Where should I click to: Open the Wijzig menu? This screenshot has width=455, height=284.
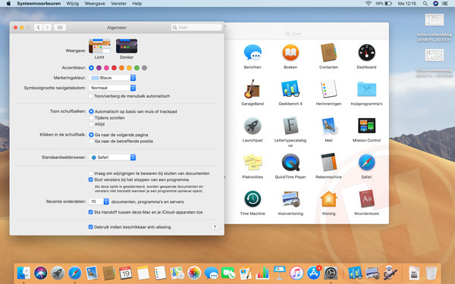coord(73,4)
